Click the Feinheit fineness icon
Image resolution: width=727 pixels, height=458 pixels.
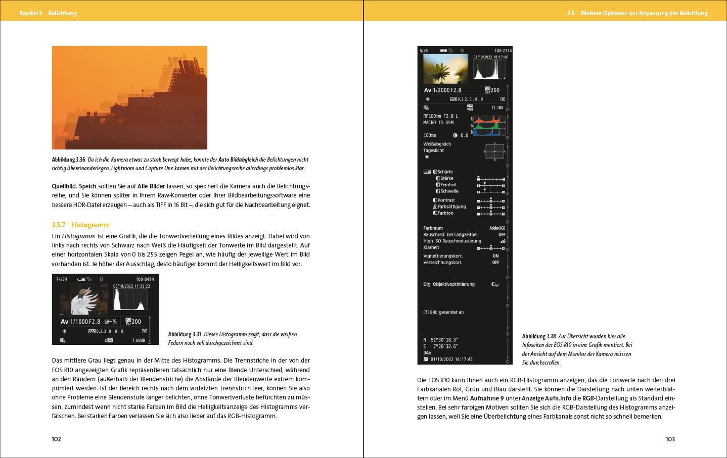438,185
